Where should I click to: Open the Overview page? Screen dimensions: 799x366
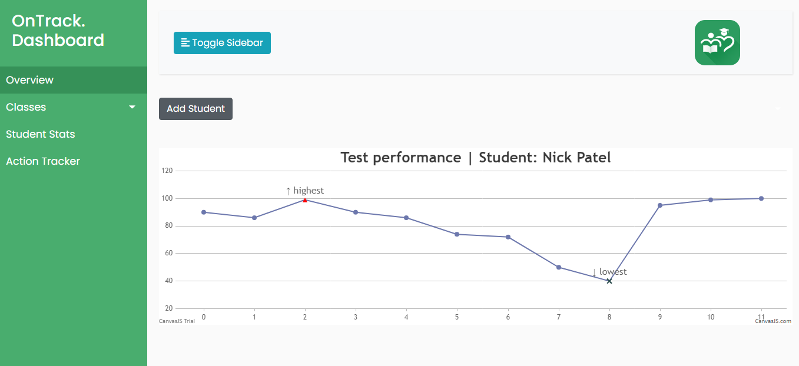tap(30, 80)
